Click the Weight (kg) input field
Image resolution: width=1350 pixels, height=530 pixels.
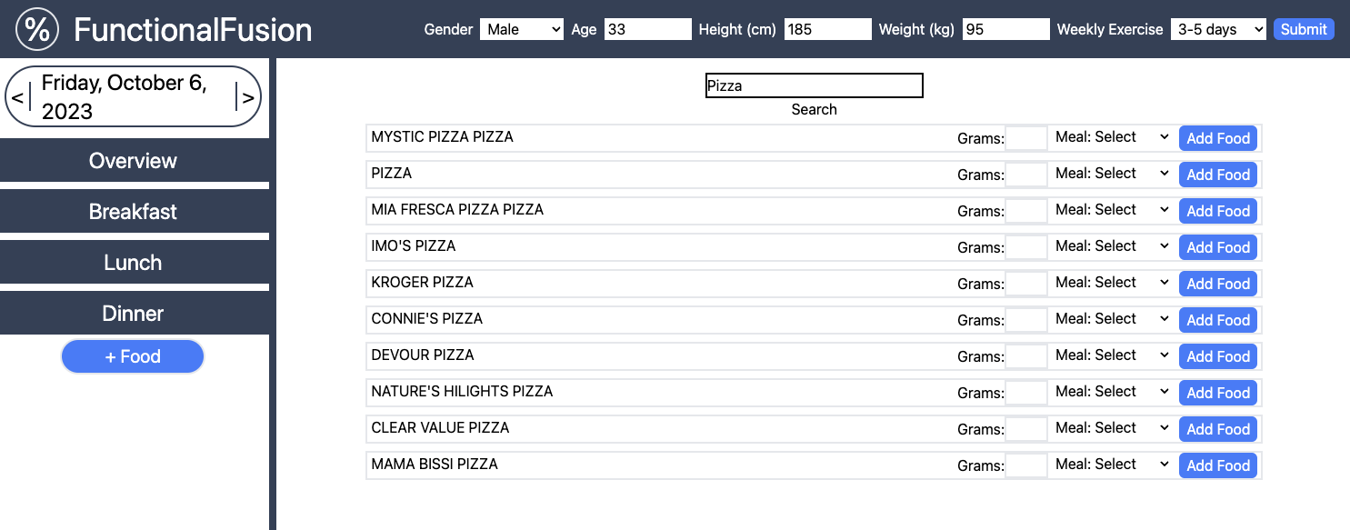(x=1005, y=29)
